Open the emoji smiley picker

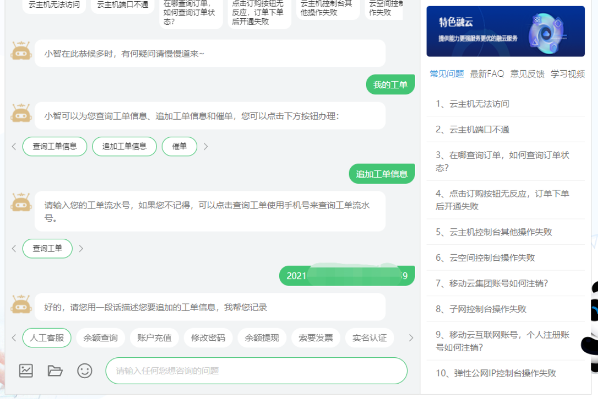point(85,370)
